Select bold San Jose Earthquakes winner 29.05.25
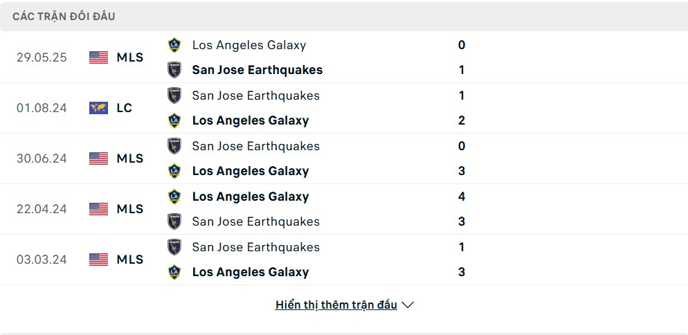688x335 pixels. pos(257,70)
